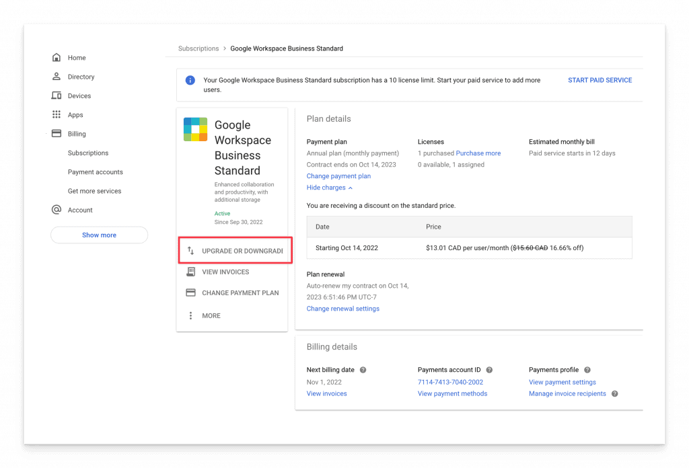Open the Devices section

pos(79,95)
